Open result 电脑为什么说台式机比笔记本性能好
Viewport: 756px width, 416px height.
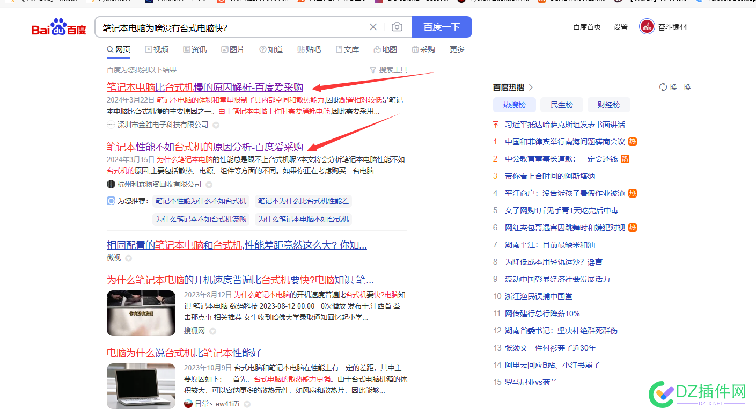tap(184, 353)
